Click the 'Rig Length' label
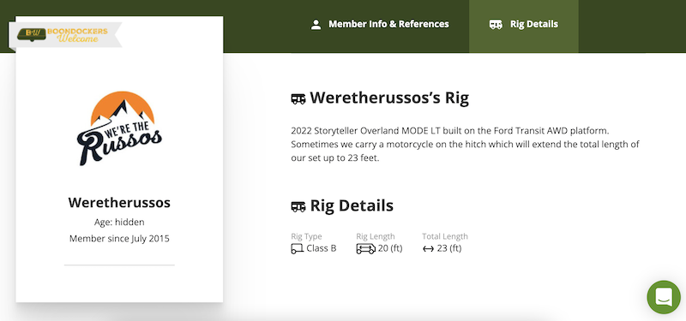The width and height of the screenshot is (686, 321). [x=376, y=236]
